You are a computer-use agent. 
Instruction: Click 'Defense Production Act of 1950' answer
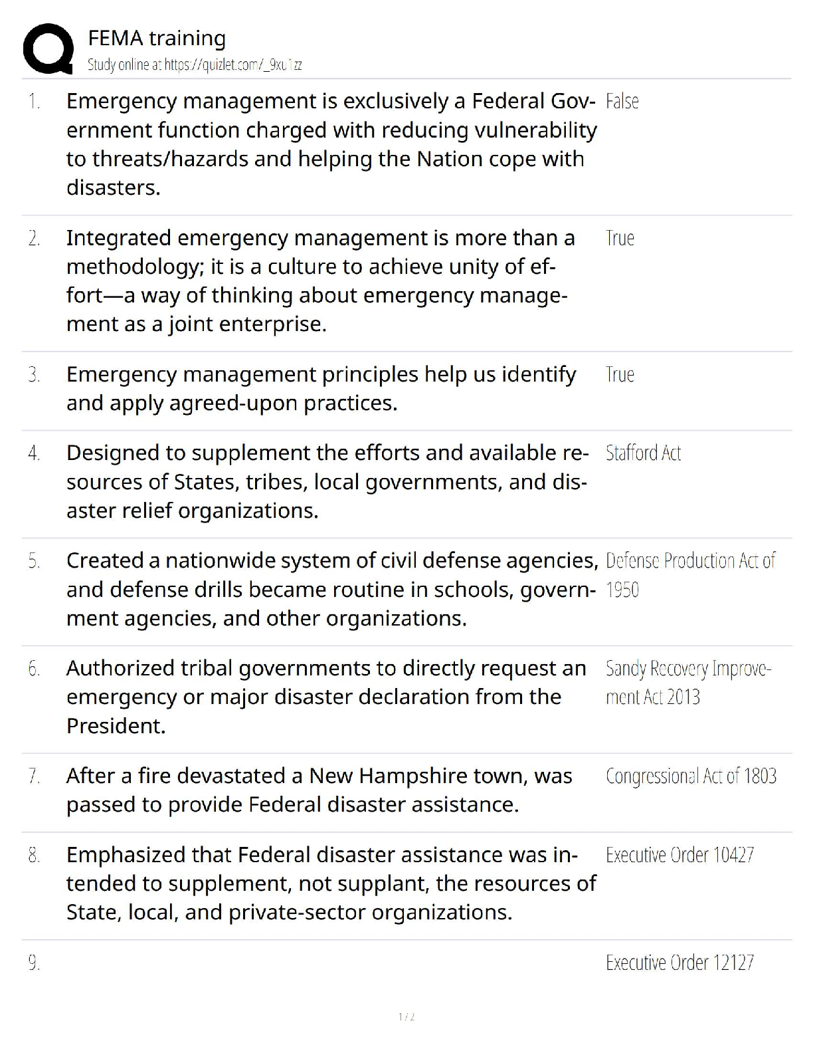coord(690,575)
